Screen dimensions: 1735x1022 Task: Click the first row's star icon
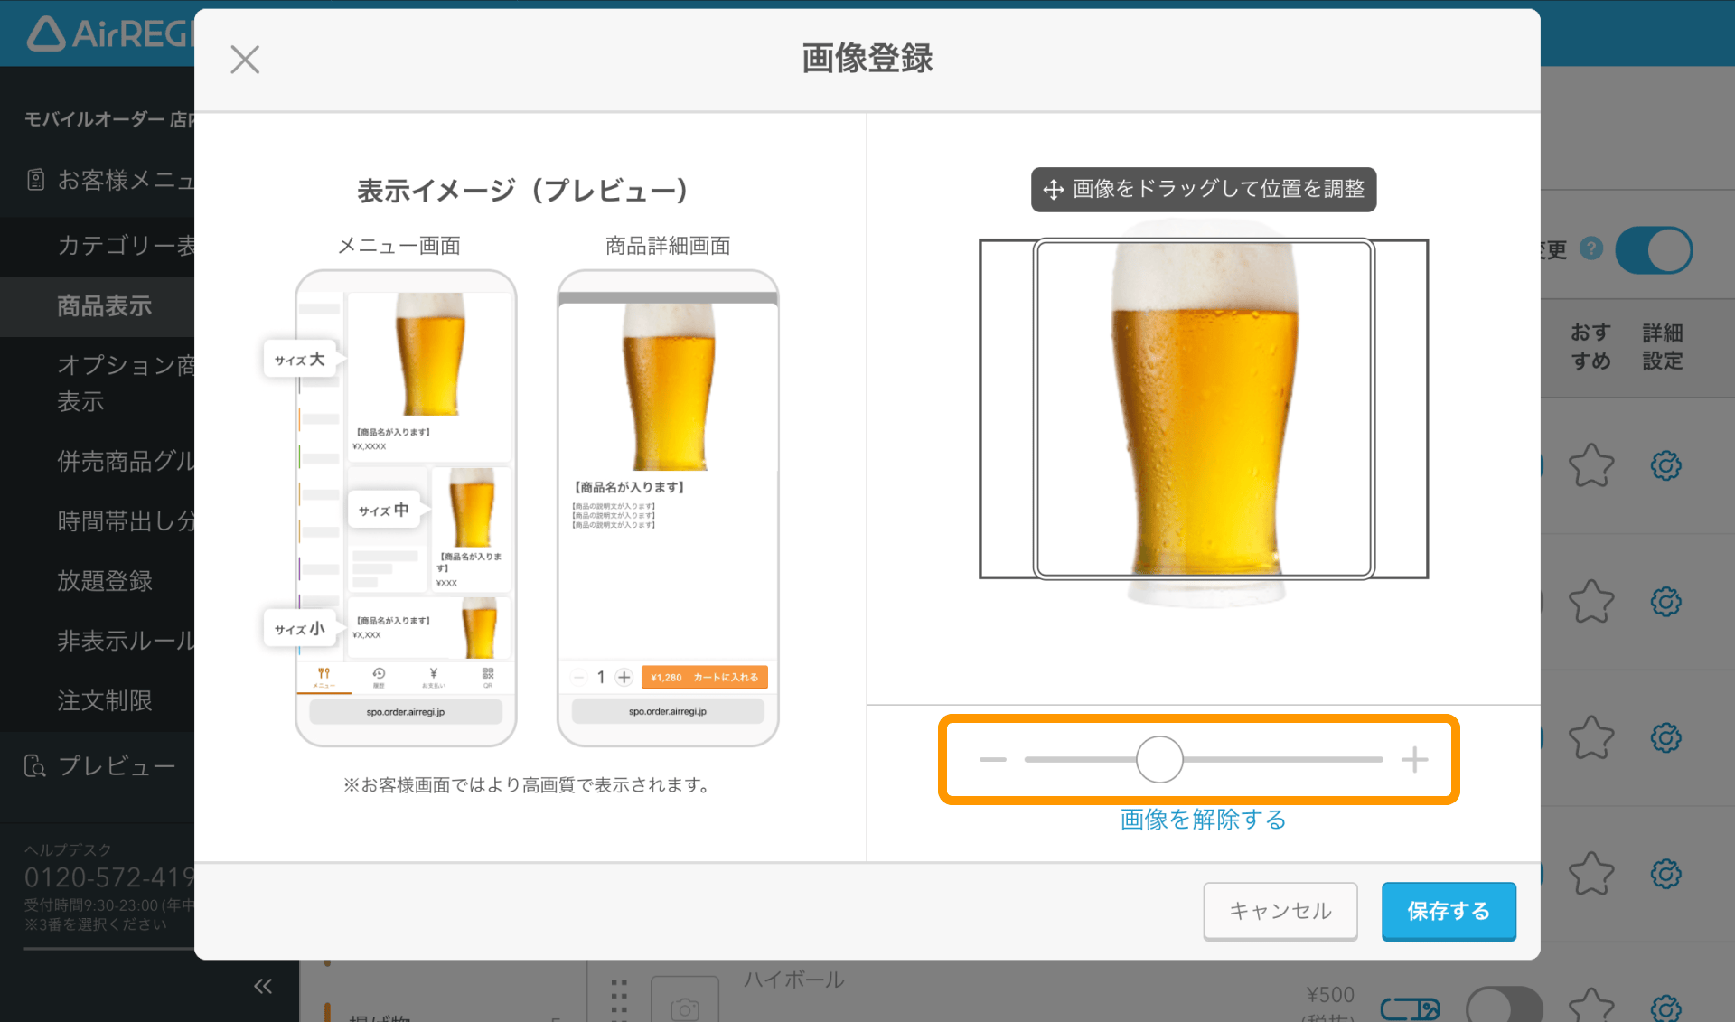pos(1591,466)
